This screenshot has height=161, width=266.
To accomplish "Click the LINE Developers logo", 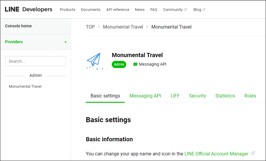I will pos(29,9).
